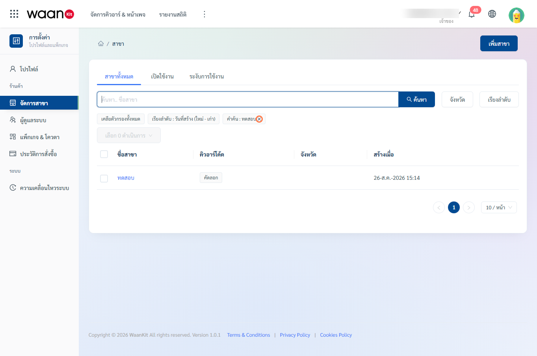The height and width of the screenshot is (356, 537).
Task: Tick the checkbox for ทดสอบ row
Action: 104,178
